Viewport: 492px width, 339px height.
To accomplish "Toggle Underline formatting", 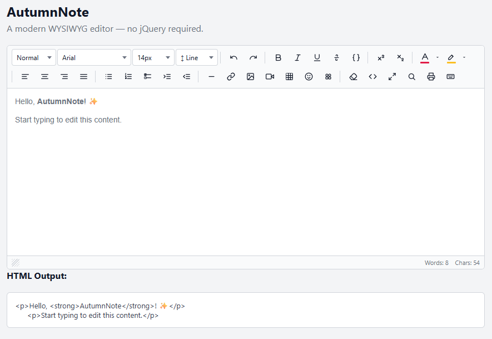I will click(317, 58).
